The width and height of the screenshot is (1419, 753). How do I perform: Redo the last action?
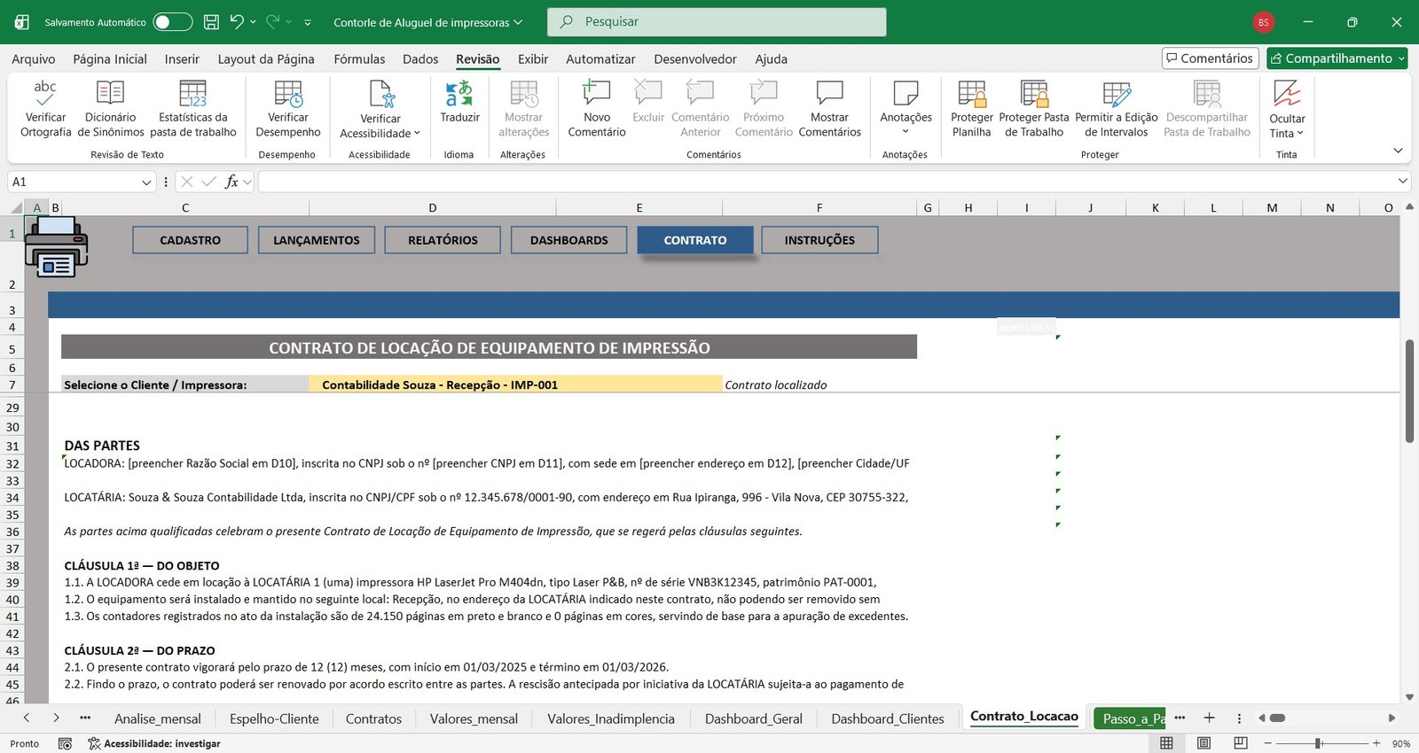pyautogui.click(x=273, y=22)
